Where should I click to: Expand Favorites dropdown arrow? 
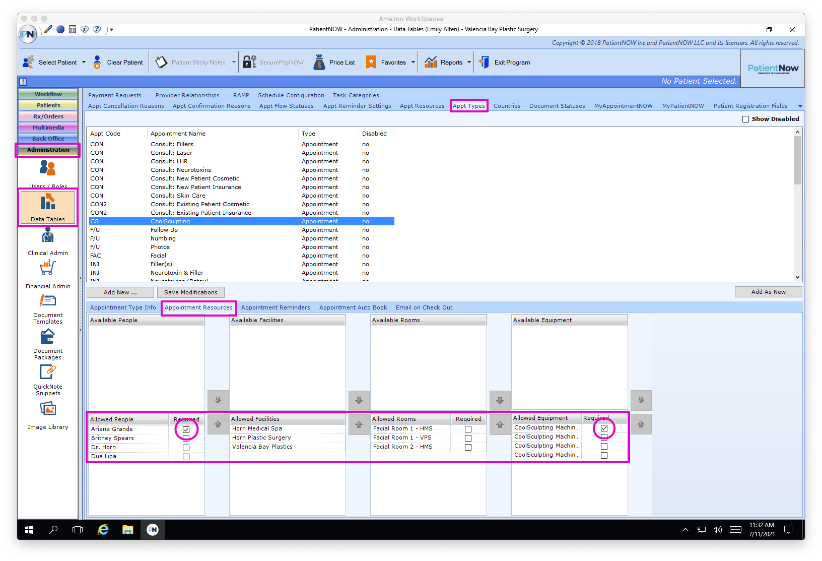[x=413, y=63]
